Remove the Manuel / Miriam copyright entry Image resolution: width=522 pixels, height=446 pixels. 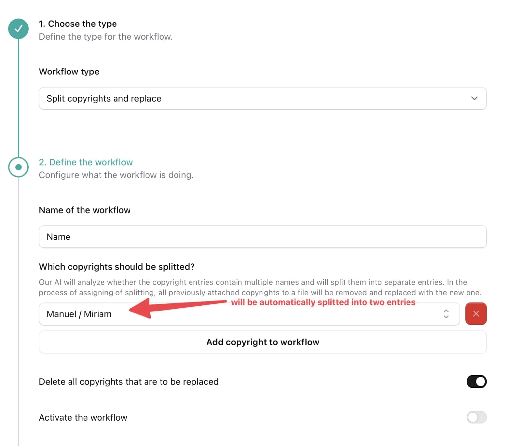click(476, 314)
